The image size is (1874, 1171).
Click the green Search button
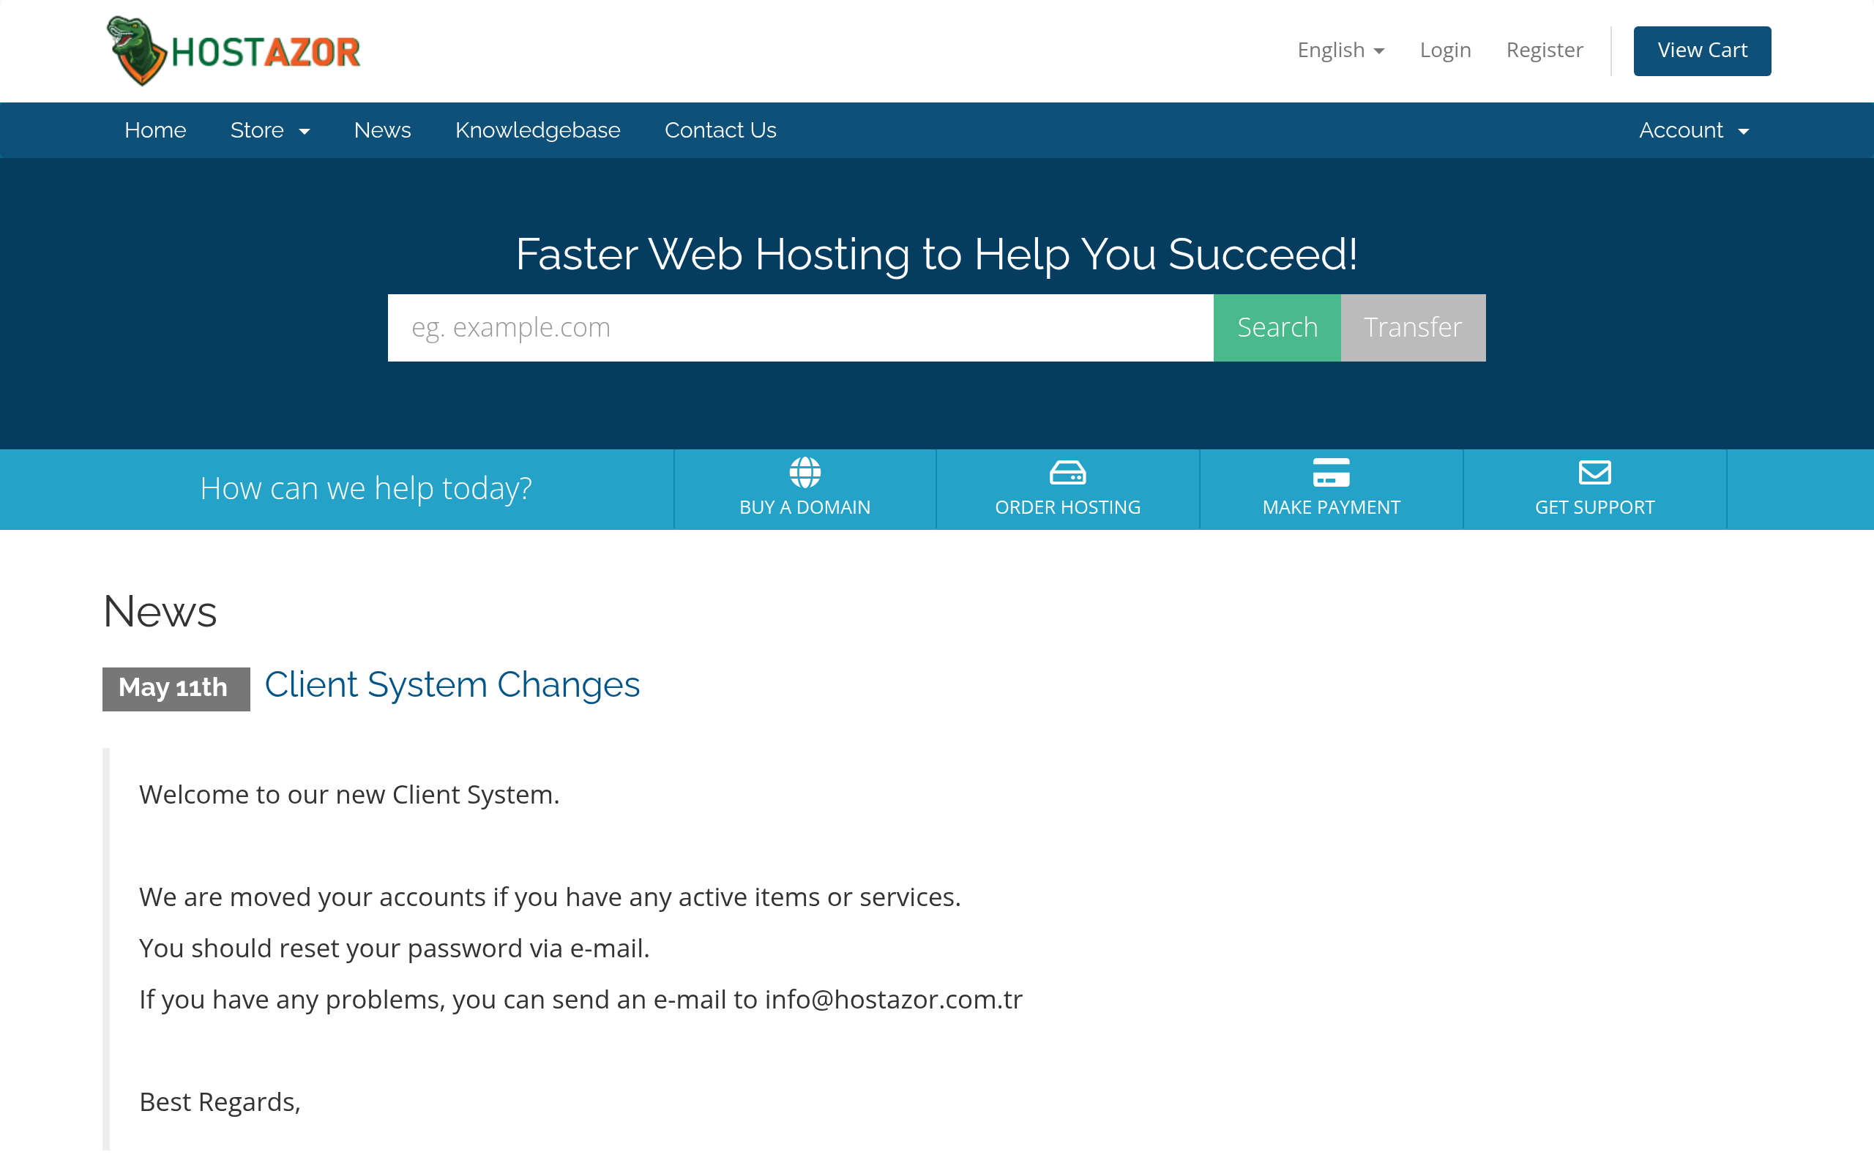[x=1277, y=328]
